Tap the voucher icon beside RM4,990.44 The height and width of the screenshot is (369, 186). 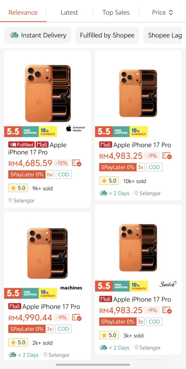tap(77, 318)
